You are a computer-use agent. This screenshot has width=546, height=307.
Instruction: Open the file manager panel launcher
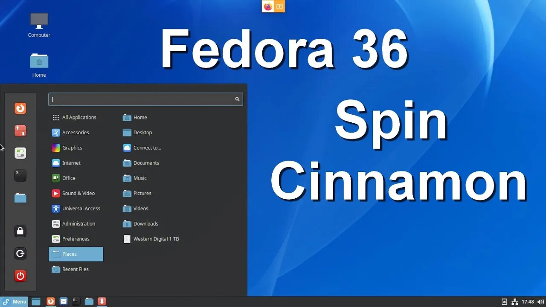point(89,301)
